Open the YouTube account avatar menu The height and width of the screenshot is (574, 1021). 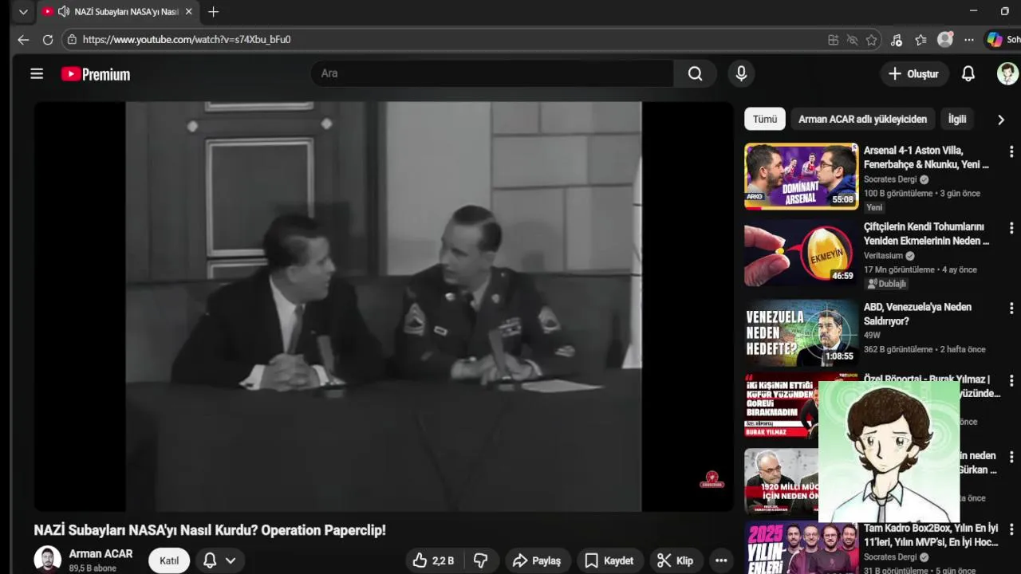coord(1007,73)
